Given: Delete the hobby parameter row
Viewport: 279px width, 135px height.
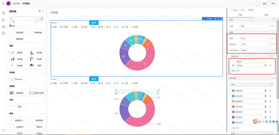Looking at the screenshot, I should pos(266,66).
